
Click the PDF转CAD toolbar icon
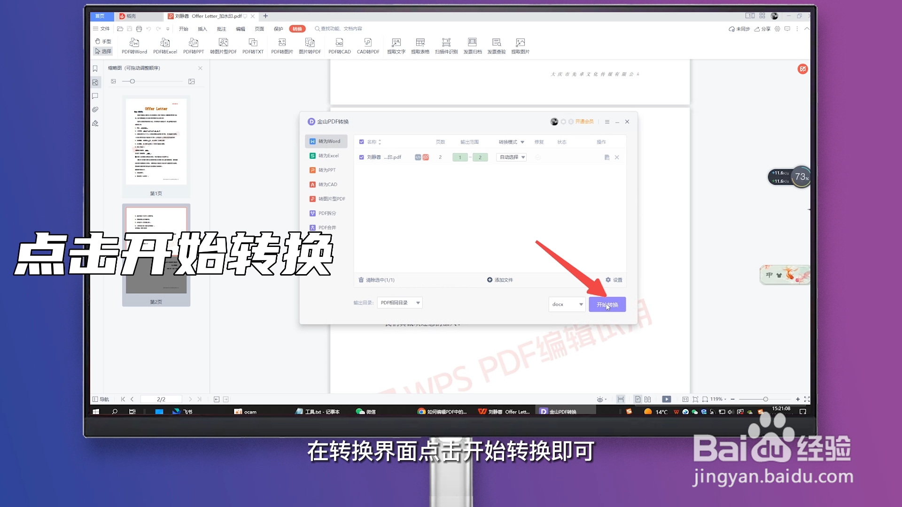(340, 45)
